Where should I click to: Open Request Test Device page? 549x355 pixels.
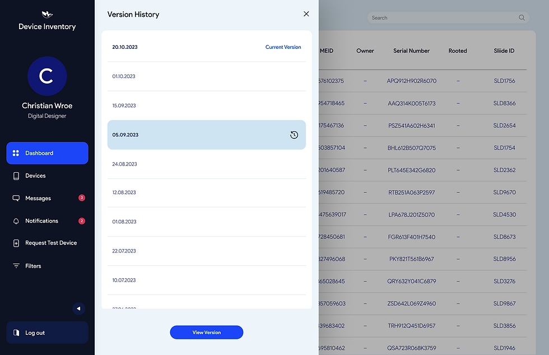point(51,243)
